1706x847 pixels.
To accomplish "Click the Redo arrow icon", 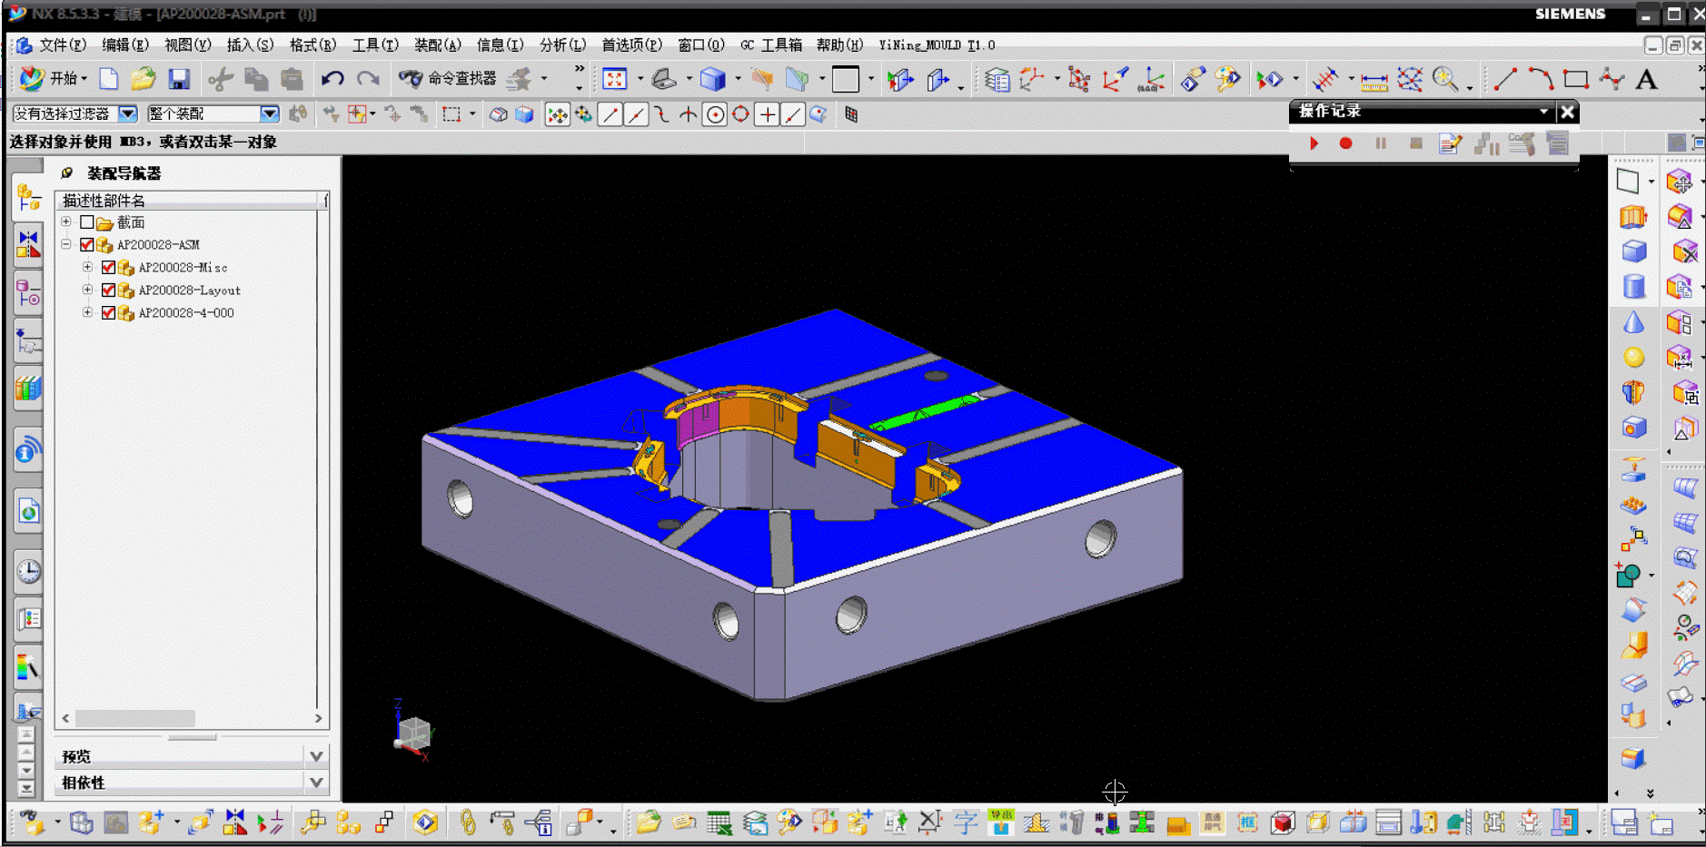I will 368,79.
